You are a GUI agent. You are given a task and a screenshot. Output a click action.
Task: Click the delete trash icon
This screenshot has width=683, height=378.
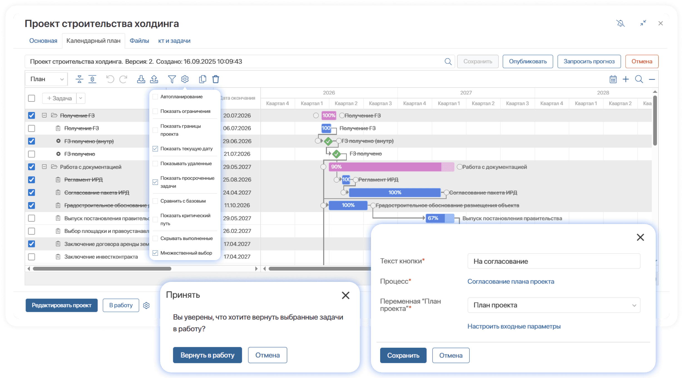[216, 79]
